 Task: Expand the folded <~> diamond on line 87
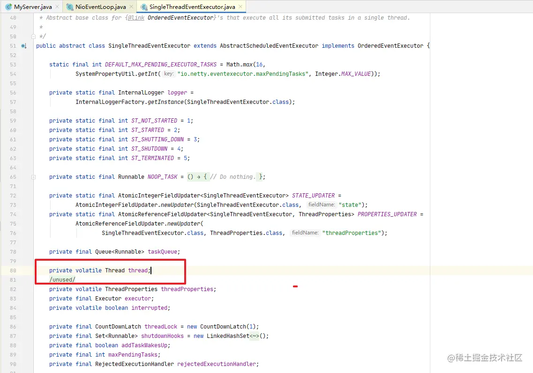coord(254,336)
